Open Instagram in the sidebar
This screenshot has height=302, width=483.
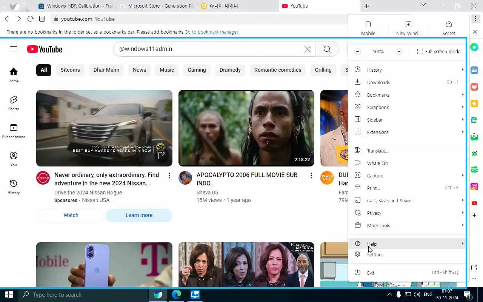pyautogui.click(x=474, y=186)
